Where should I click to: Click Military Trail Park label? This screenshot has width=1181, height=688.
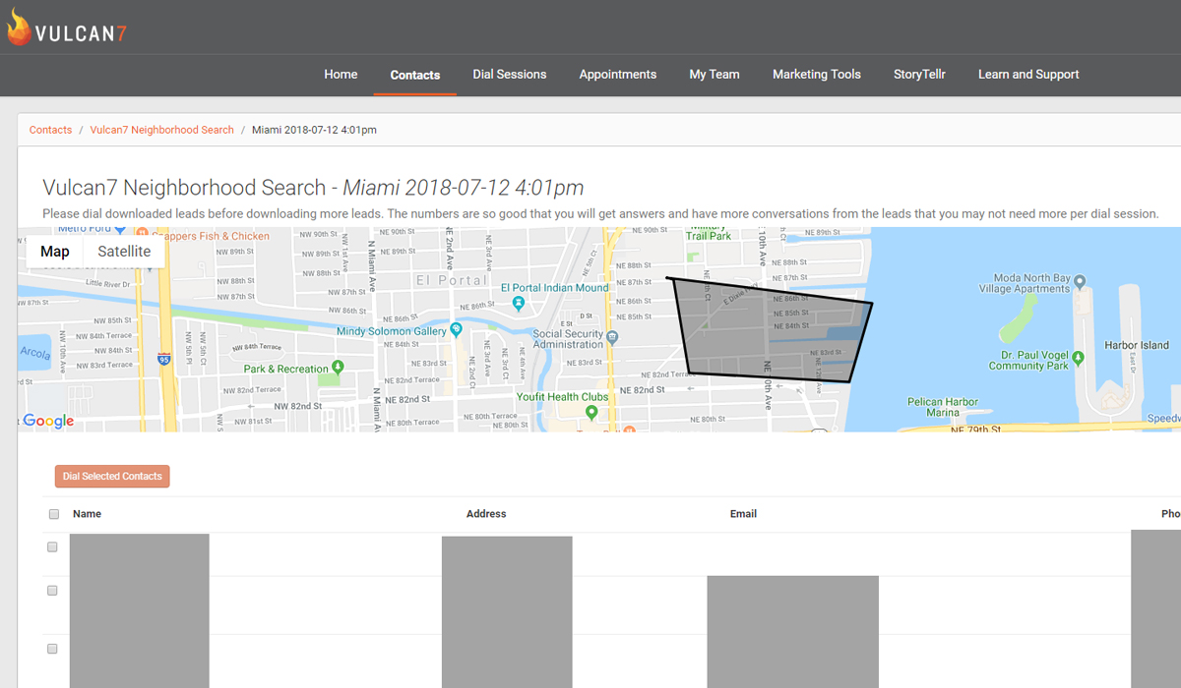click(710, 234)
